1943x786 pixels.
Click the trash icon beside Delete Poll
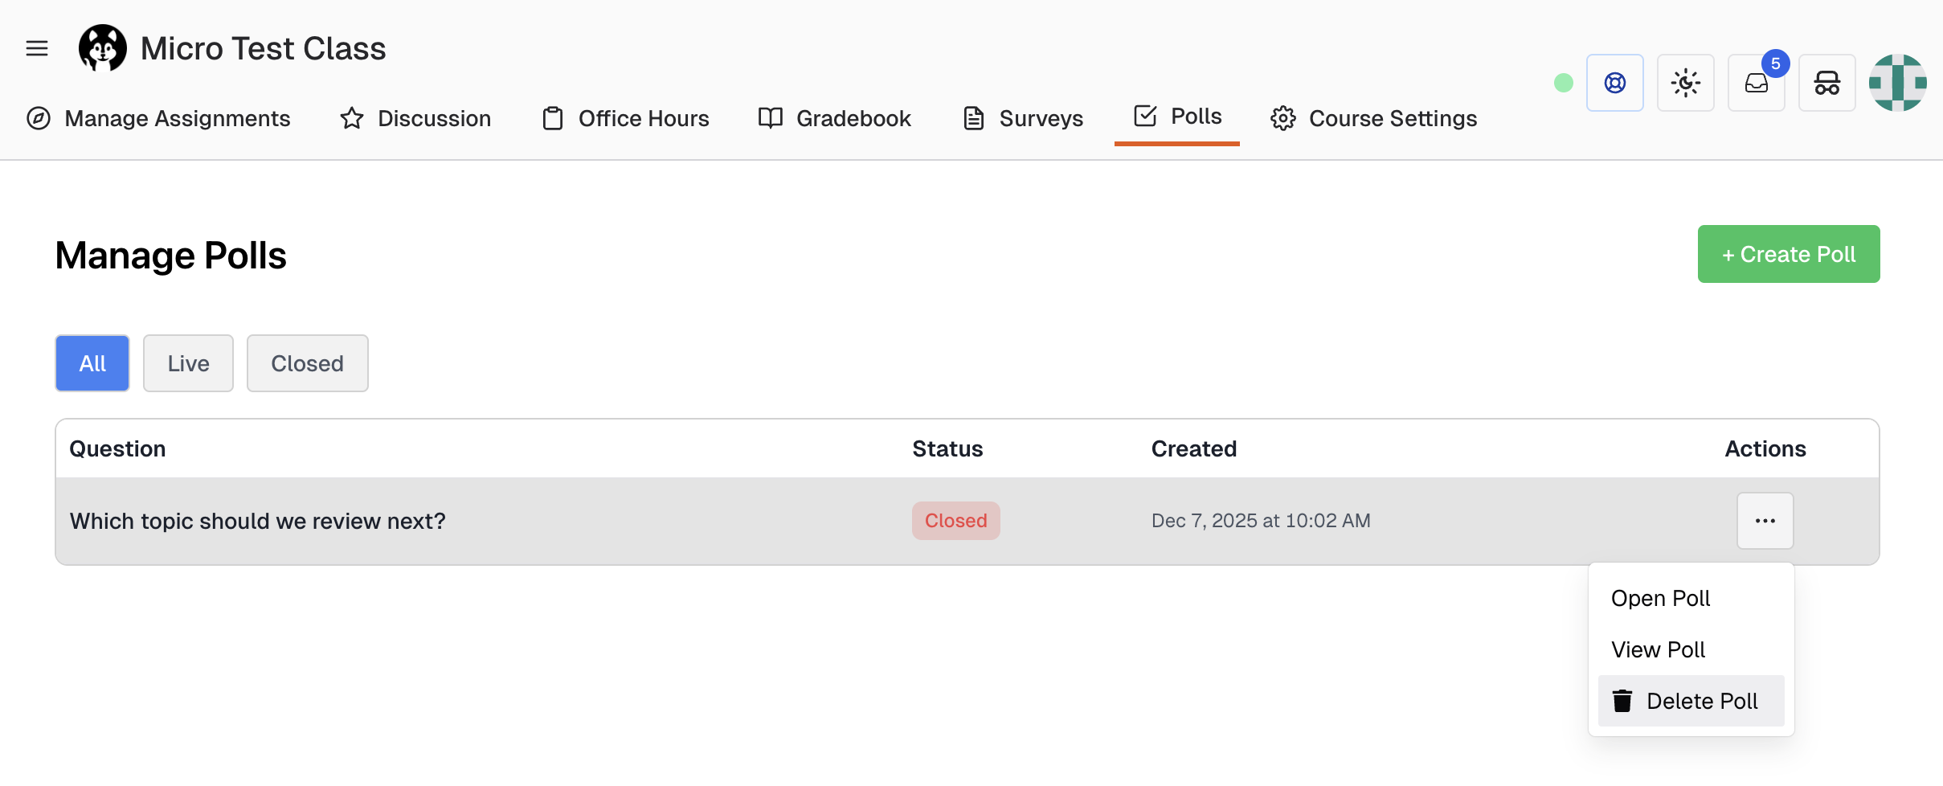click(x=1622, y=701)
